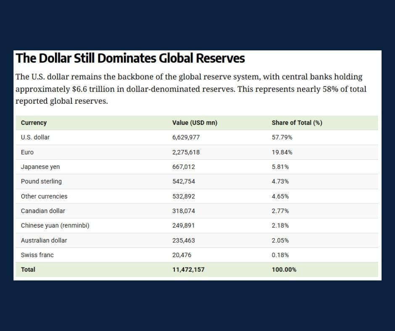Click the 11,472,157 total value cell
This screenshot has height=331, width=395.
(188, 270)
